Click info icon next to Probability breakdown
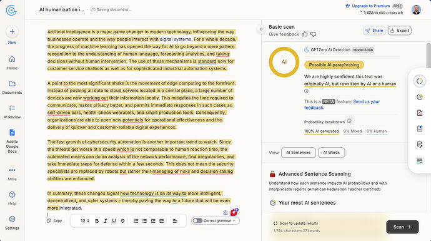The image size is (431, 241). (349, 121)
